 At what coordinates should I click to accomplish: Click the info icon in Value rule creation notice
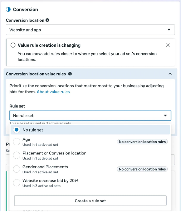[x=13, y=45]
